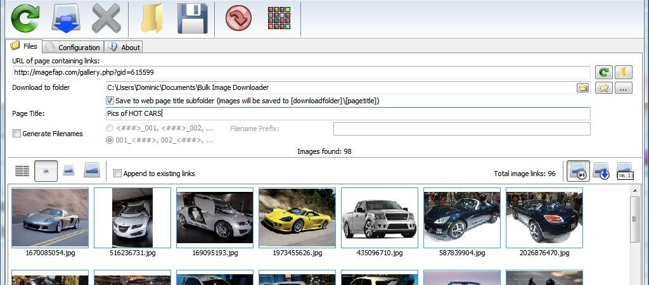649x285 pixels.
Task: Open the About tab
Action: click(124, 47)
